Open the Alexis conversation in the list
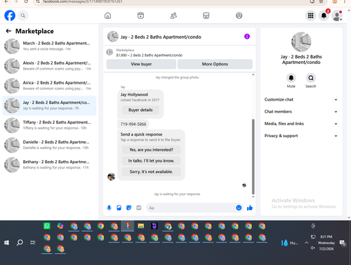 [49, 66]
